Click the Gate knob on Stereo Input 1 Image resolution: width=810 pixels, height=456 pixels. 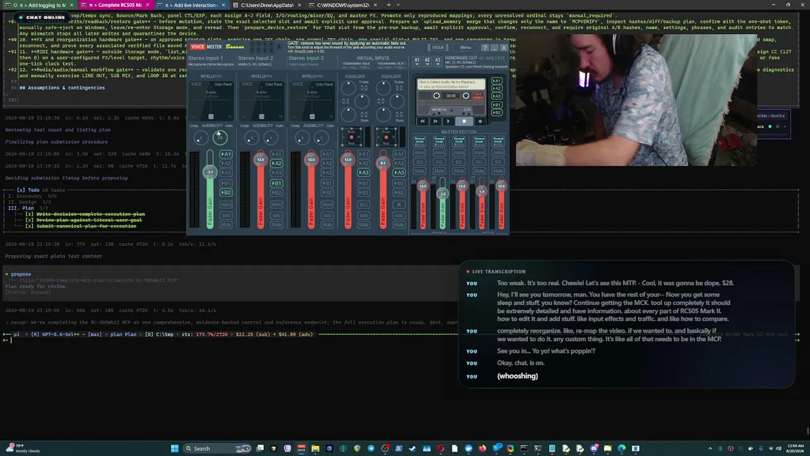[x=220, y=137]
